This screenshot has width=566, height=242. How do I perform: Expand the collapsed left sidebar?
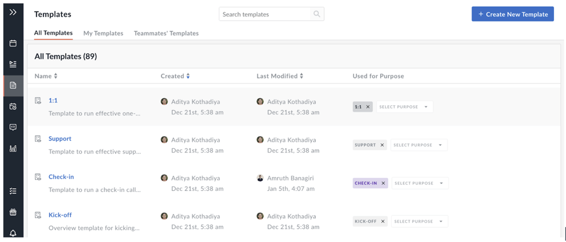(x=13, y=12)
